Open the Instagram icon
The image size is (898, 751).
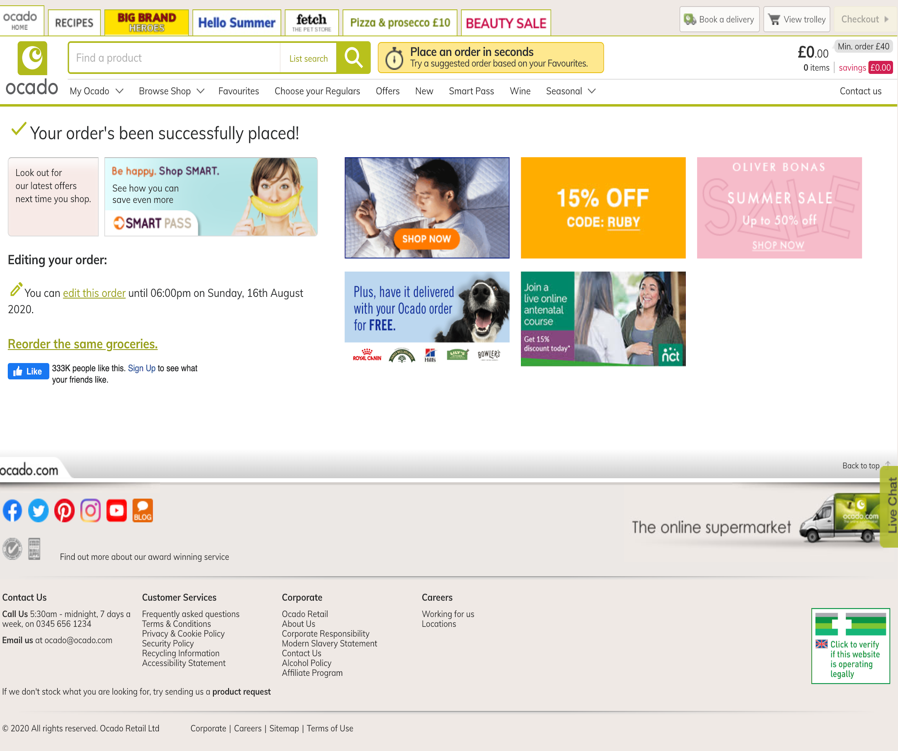[90, 510]
